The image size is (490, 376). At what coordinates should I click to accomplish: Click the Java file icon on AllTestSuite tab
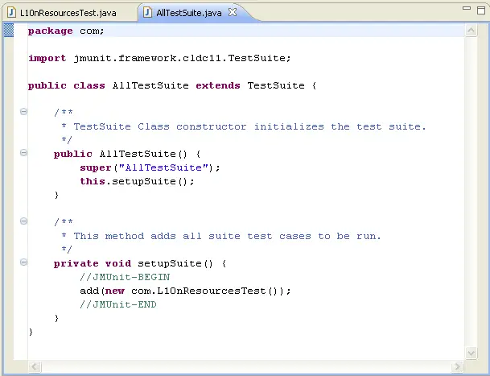(x=149, y=13)
